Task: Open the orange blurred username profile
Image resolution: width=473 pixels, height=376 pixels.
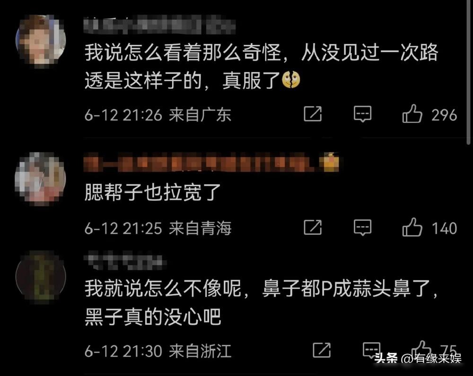Action: click(x=211, y=162)
